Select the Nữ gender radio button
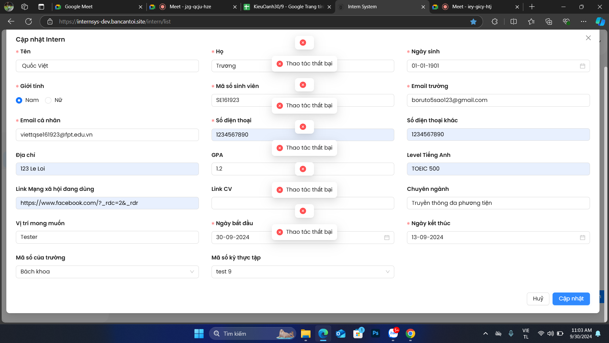The width and height of the screenshot is (609, 343). pos(48,100)
